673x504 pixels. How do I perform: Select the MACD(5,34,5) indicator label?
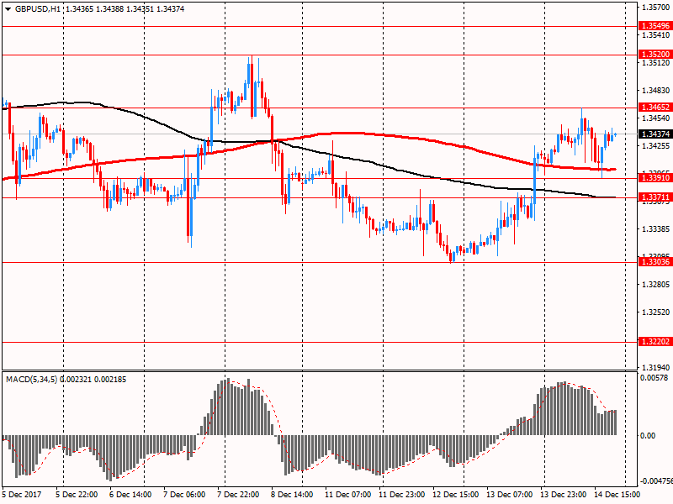(31, 380)
